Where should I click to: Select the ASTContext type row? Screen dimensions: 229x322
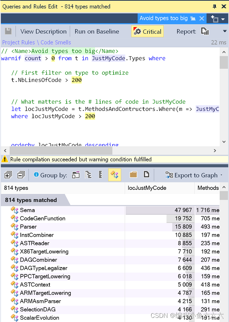pos(110,285)
